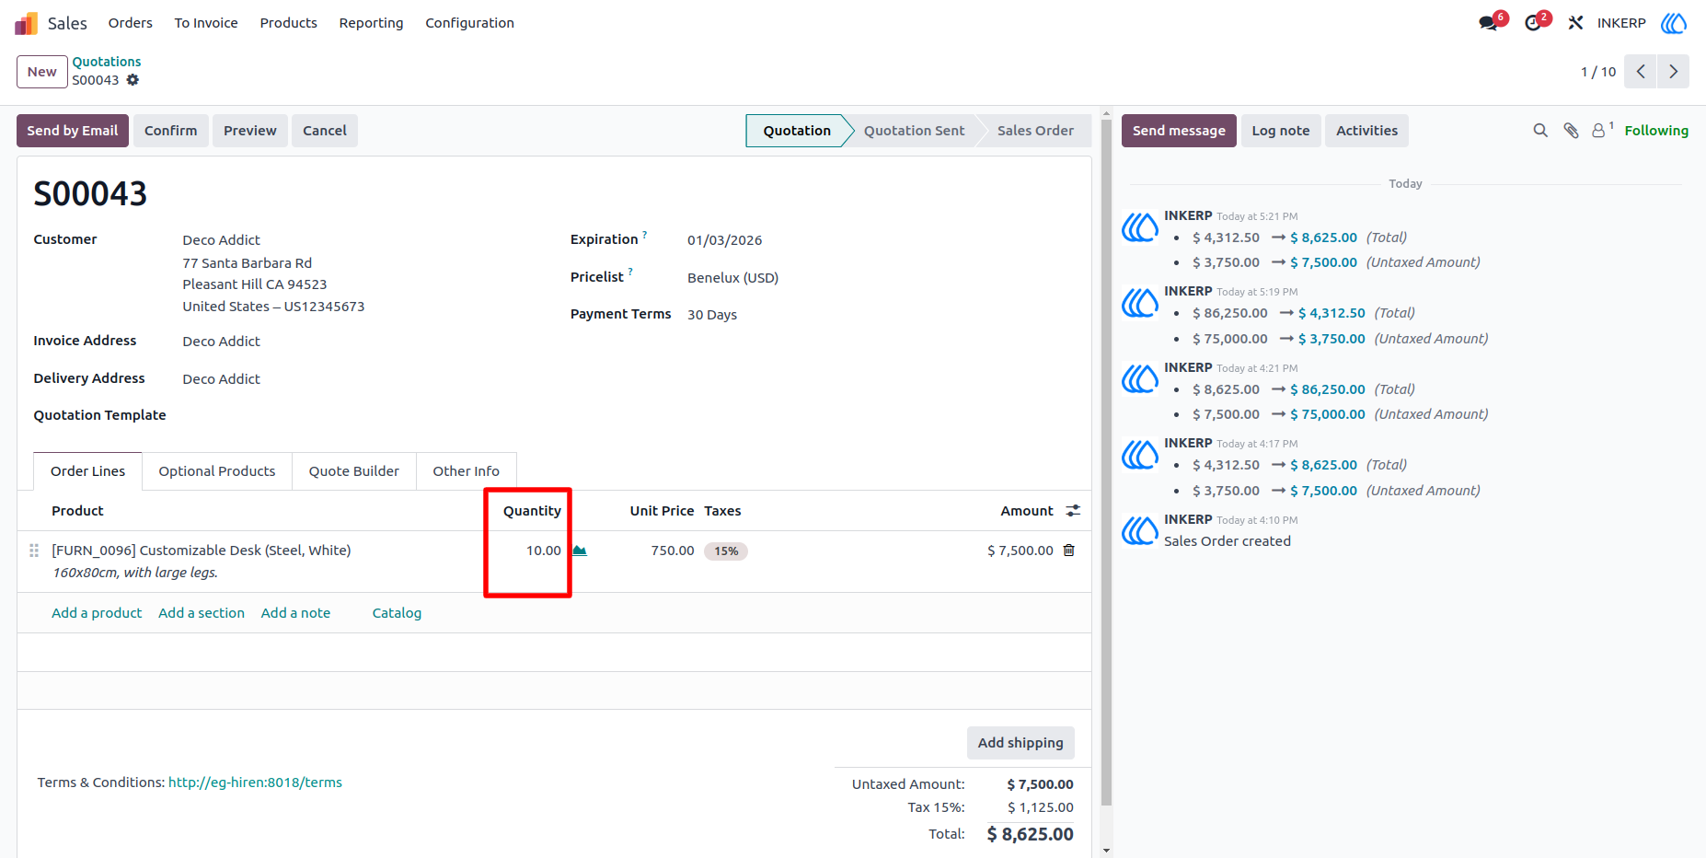The width and height of the screenshot is (1706, 858).
Task: Click Send by Email button
Action: pyautogui.click(x=73, y=131)
